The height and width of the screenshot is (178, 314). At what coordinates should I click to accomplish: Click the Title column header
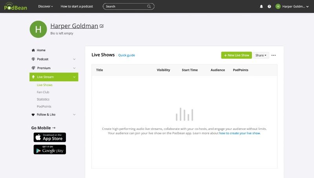point(100,70)
